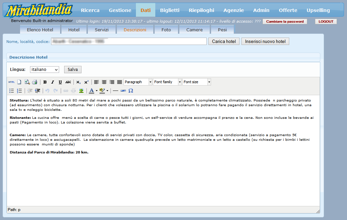Viewport: 347px width, 220px height.
Task: Toggle Underline formatting
Action: coord(60,82)
